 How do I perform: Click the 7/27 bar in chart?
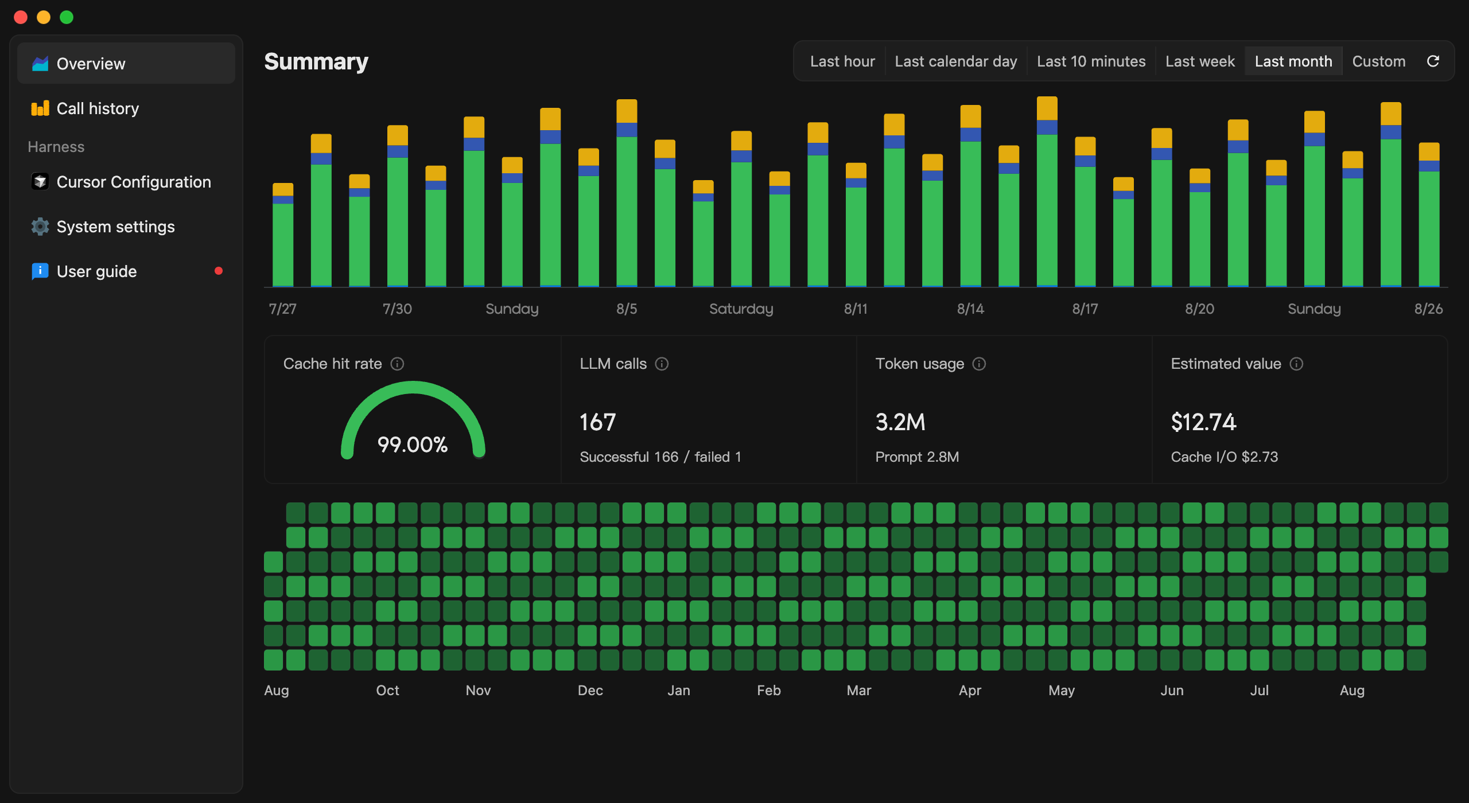[283, 235]
